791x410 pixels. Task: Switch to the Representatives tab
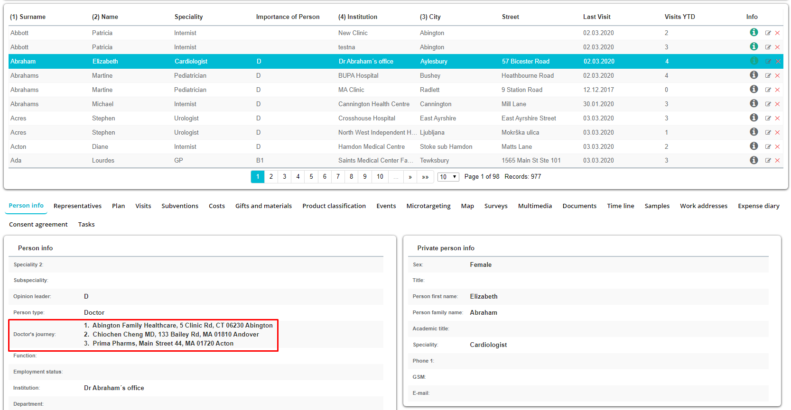pyautogui.click(x=77, y=206)
